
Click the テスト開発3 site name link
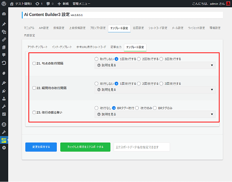pos(23,4)
